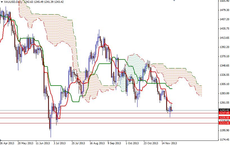Click the 1479.30 price scale label
This screenshot has height=145, width=230.
click(x=224, y=10)
